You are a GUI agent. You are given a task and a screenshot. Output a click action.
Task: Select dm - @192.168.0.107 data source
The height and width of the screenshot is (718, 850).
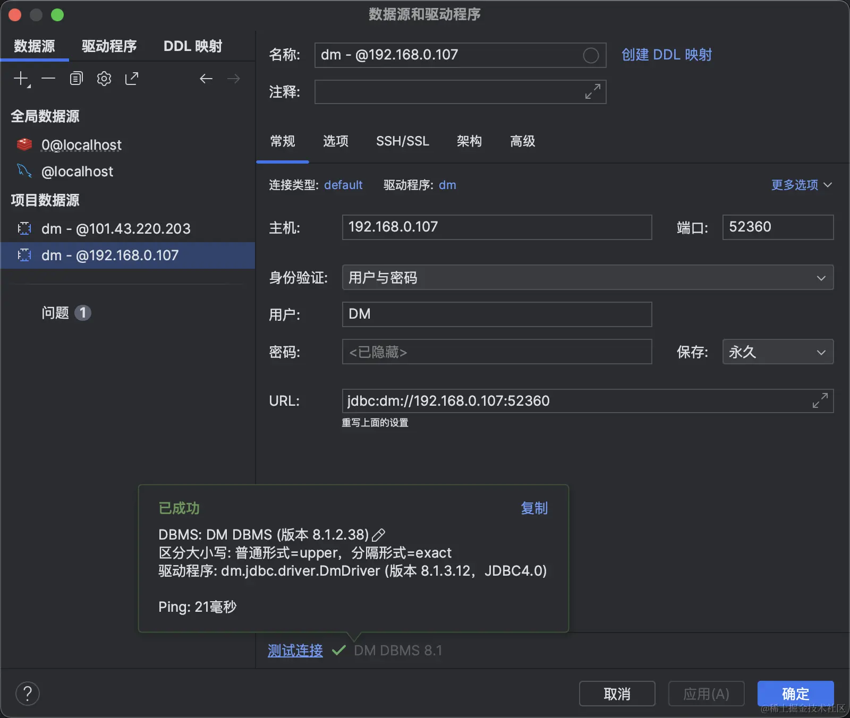coord(127,255)
